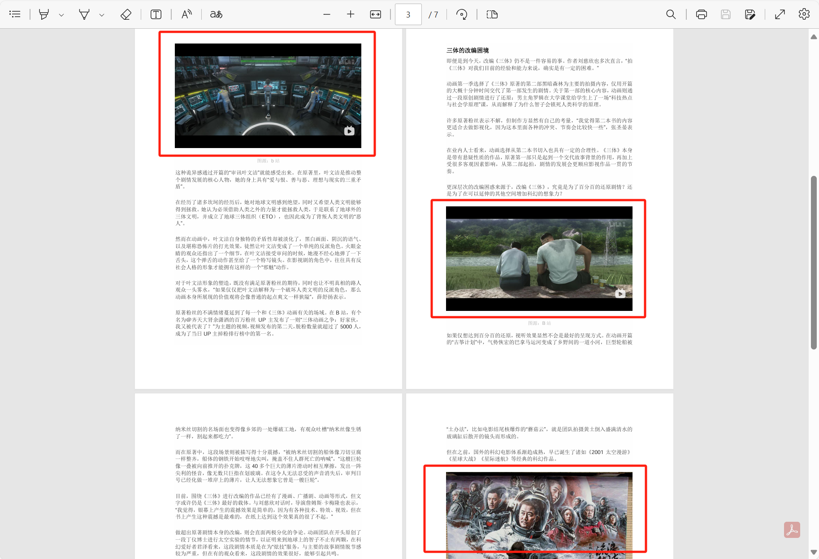This screenshot has height=559, width=819.
Task: Open the translate document feature
Action: (215, 14)
